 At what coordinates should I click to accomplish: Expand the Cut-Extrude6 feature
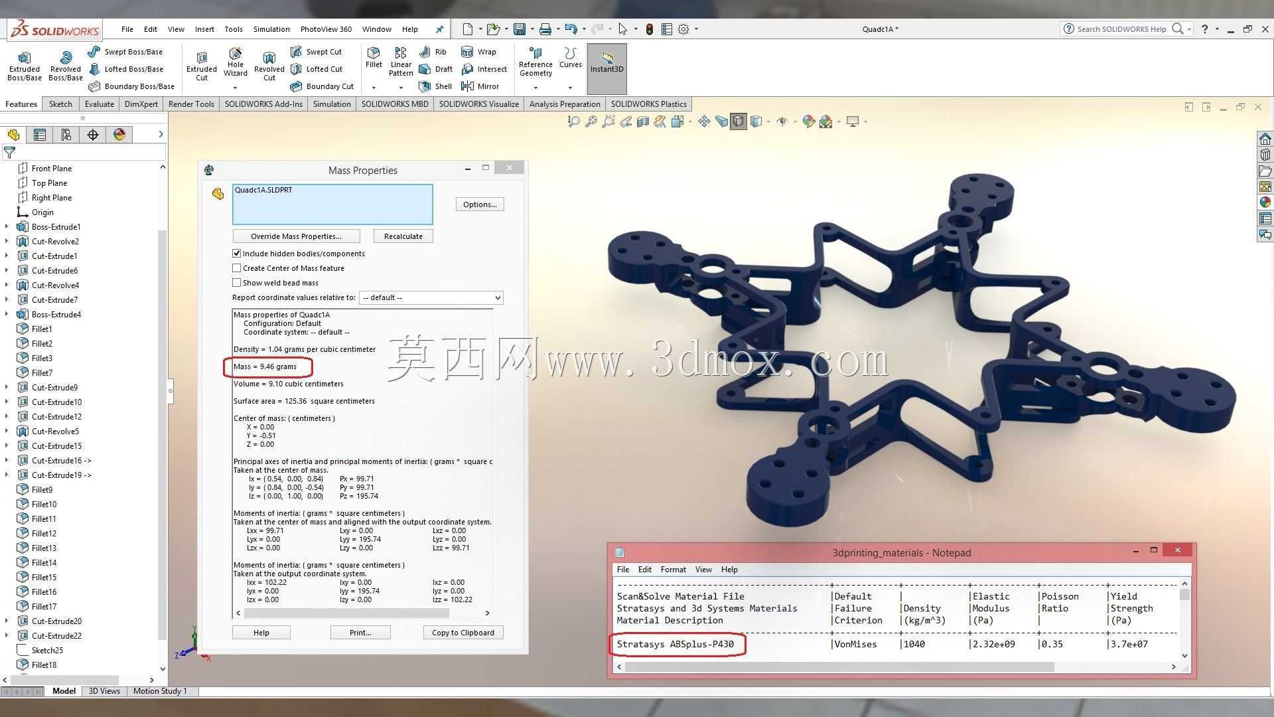(7, 271)
